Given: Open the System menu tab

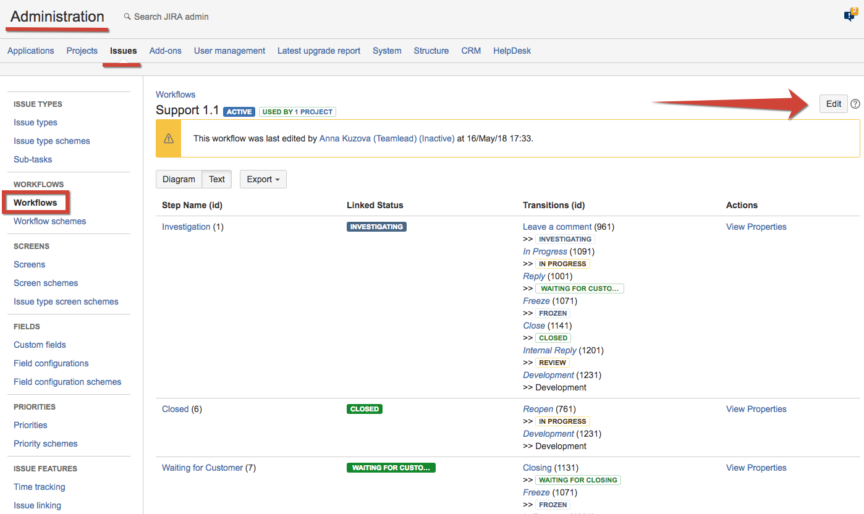Looking at the screenshot, I should tap(387, 51).
